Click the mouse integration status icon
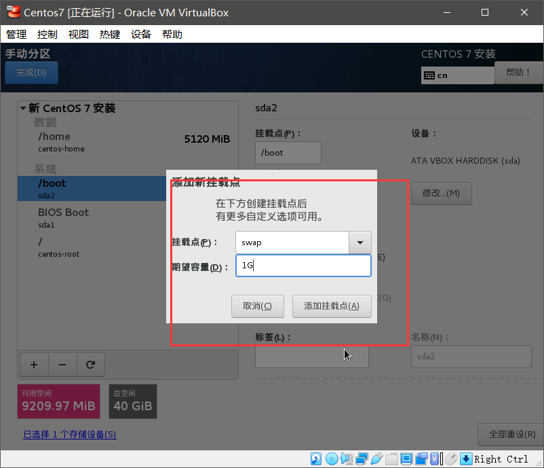Viewport: 544px width, 468px height. 452,458
